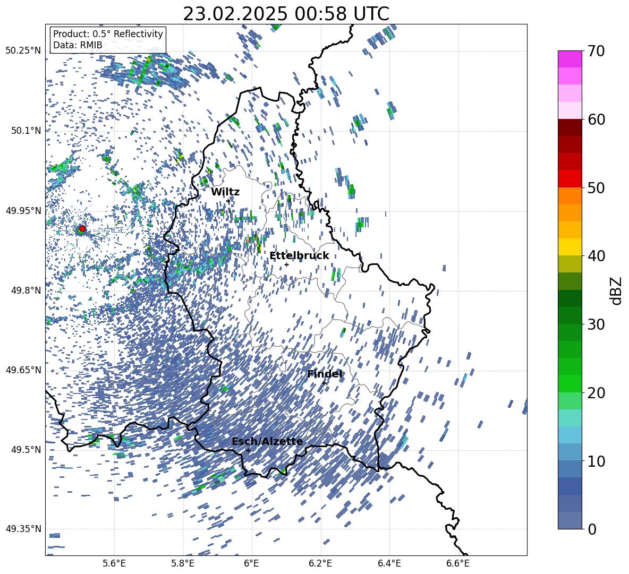Click the 49.95°N latitude tick label

click(23, 210)
